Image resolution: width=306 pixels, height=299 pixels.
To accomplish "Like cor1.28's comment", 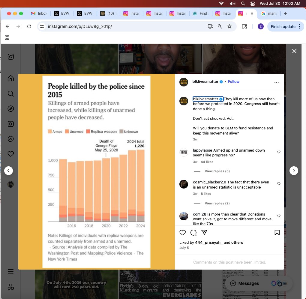I will [279, 216].
